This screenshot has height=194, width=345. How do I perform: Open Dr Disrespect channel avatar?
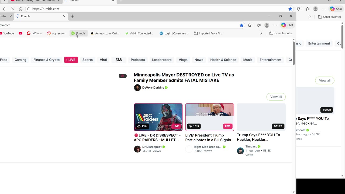click(x=137, y=149)
